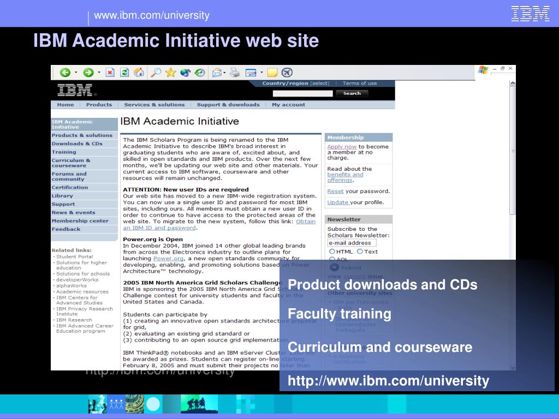Open Forums and community sidebar item
Screen dimensions: 559x419
84,176
